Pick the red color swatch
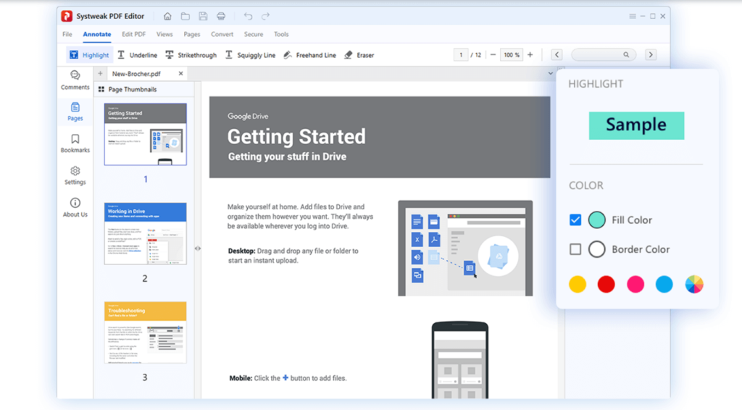The height and width of the screenshot is (410, 742). (606, 284)
